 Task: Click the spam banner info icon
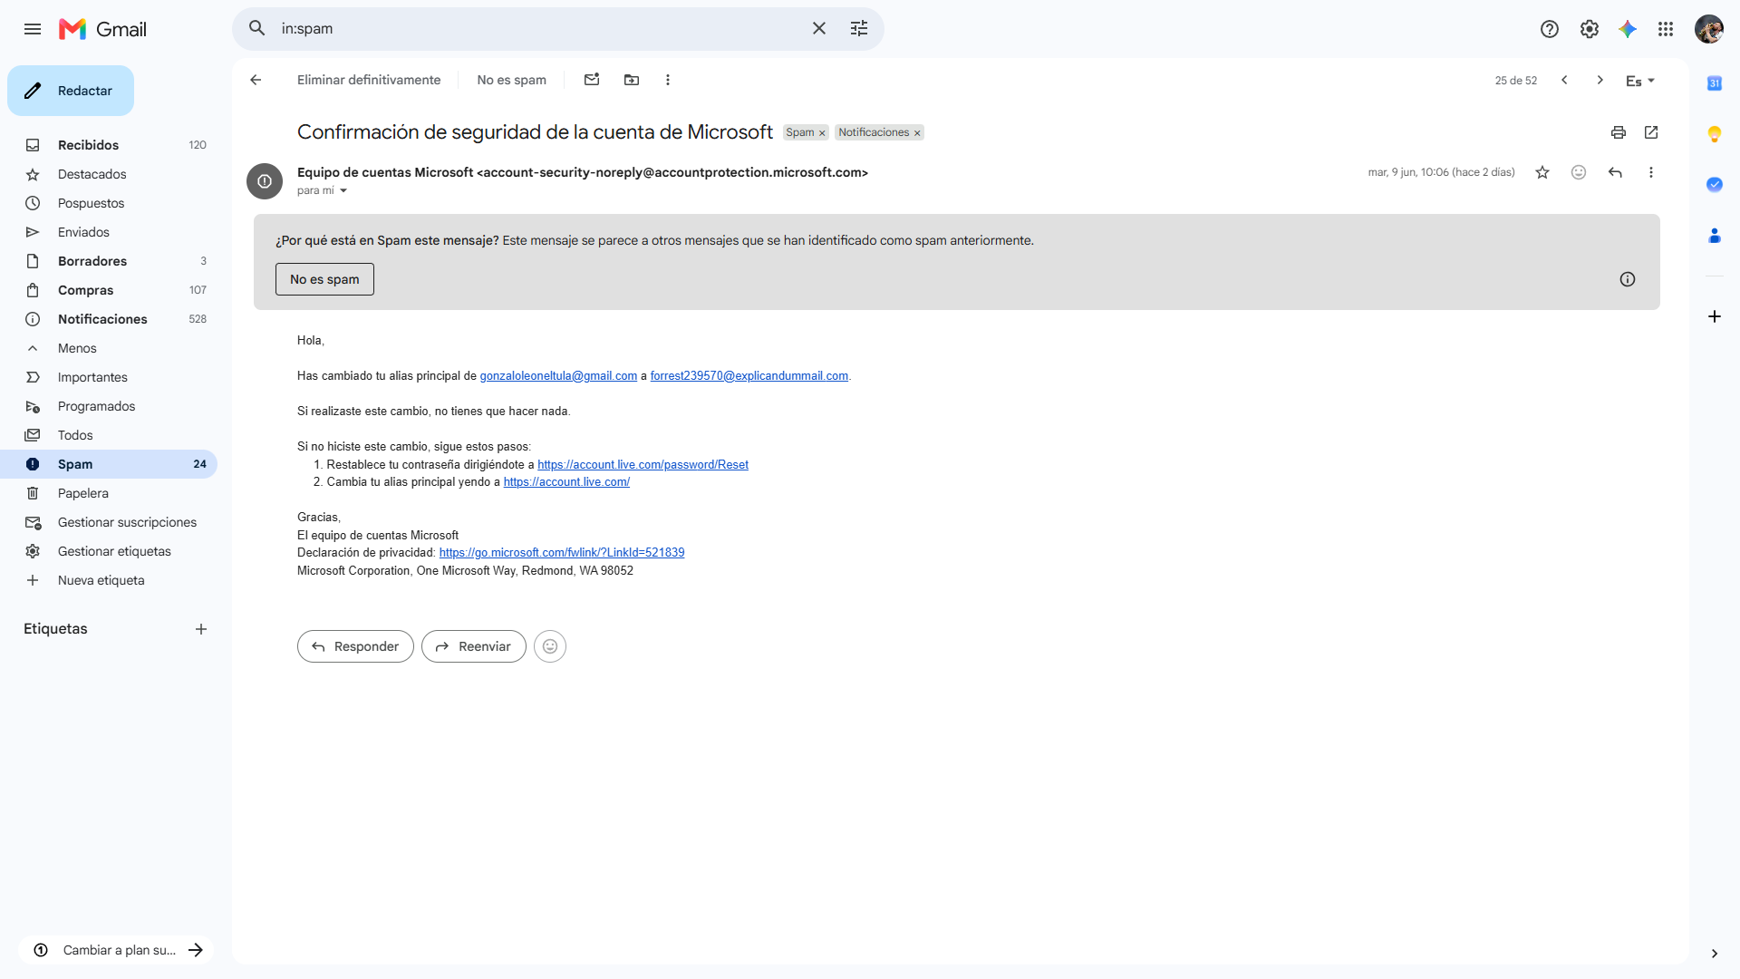[x=1628, y=279]
